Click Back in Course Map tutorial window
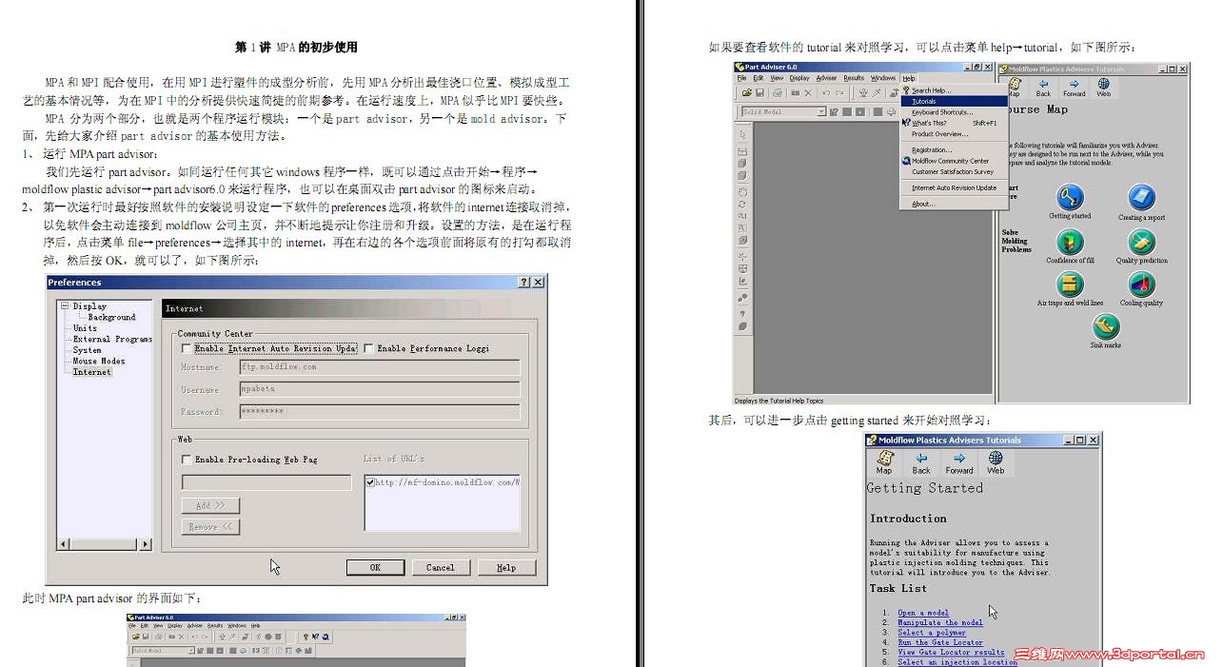 click(x=1043, y=88)
